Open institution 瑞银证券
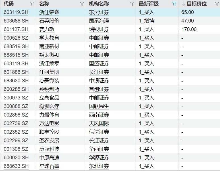This screenshot has height=171, width=220. [x=99, y=29]
